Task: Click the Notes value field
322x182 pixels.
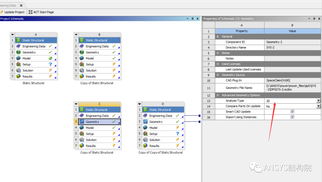Action: click(x=292, y=58)
